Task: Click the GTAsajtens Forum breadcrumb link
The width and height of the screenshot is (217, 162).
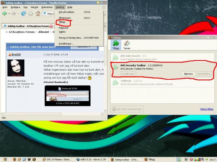Action: [21, 32]
